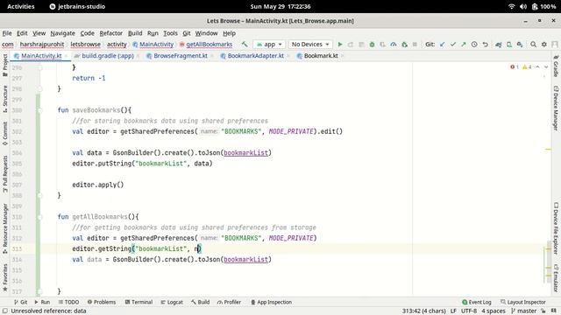Open Device File Explorer on the right edge
Screen dimensions: 561x315
tap(556, 227)
